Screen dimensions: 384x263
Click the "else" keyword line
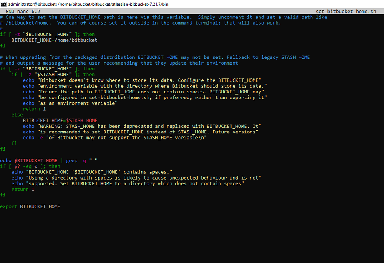17,115
